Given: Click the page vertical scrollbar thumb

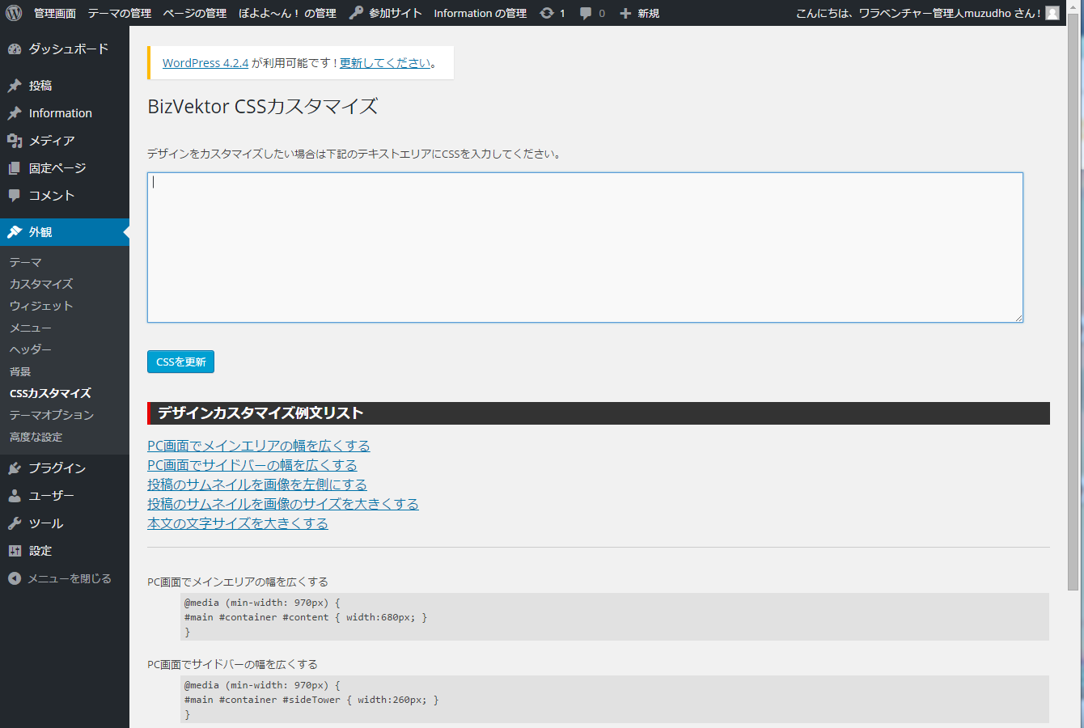Looking at the screenshot, I should click(x=1073, y=302).
